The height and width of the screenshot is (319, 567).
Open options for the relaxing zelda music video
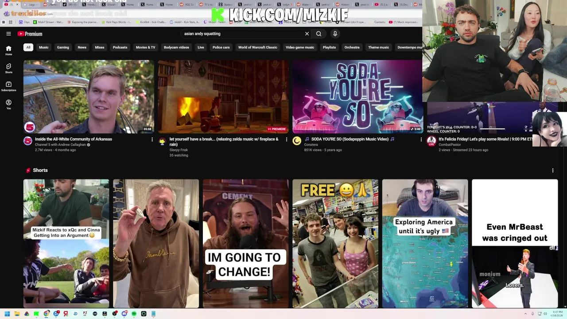pos(286,140)
